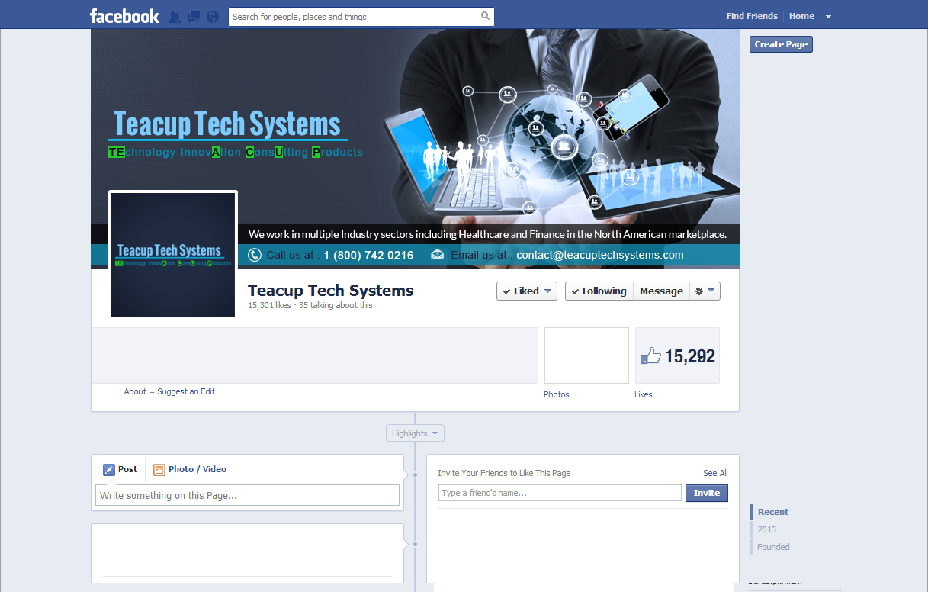This screenshot has width=928, height=592.
Task: Click the Create Page button
Action: [x=780, y=43]
